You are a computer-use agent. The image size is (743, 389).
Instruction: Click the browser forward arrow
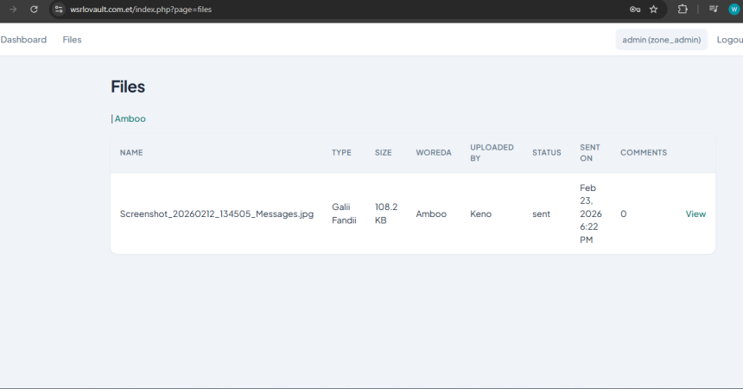pyautogui.click(x=13, y=10)
